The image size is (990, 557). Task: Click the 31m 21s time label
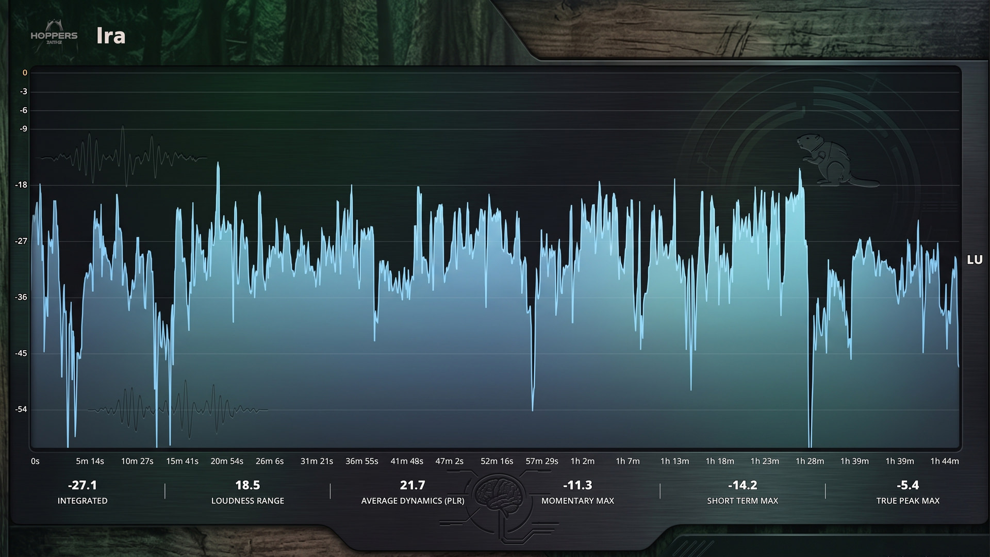(317, 461)
